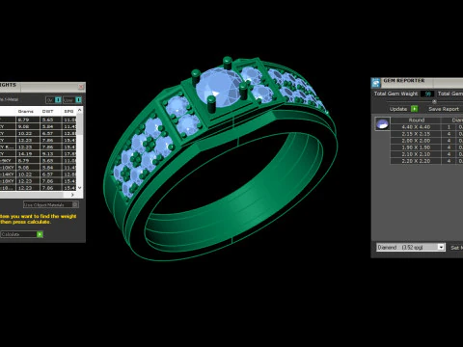Select the 2.15 X 2.15 gem row
This screenshot has height=347, width=463.
tap(426, 134)
